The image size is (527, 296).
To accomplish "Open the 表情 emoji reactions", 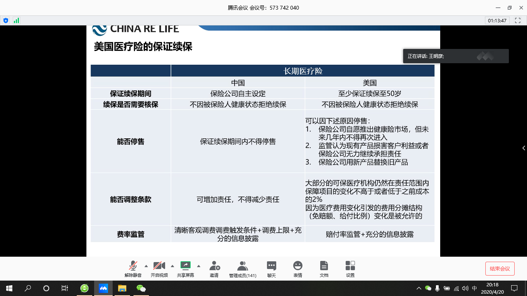I will coord(297,269).
